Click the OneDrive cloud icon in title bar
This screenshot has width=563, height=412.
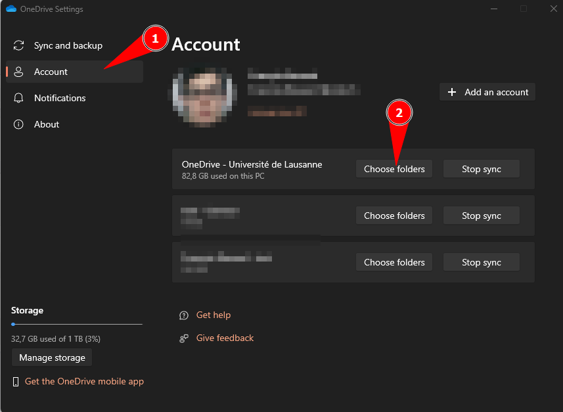click(11, 9)
